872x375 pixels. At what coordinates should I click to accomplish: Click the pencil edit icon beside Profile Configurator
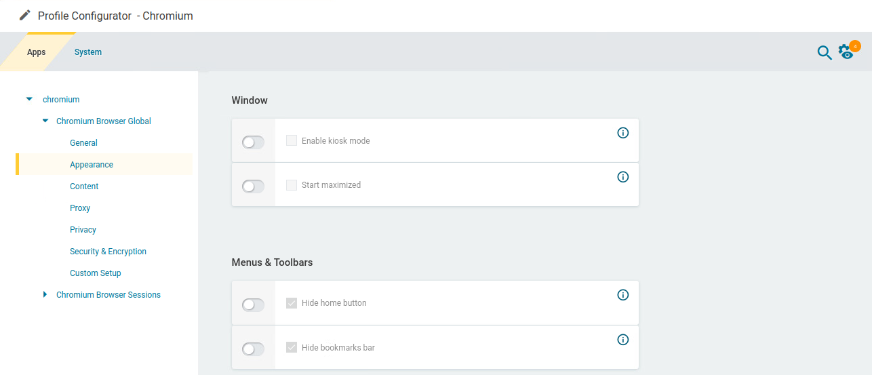[25, 15]
